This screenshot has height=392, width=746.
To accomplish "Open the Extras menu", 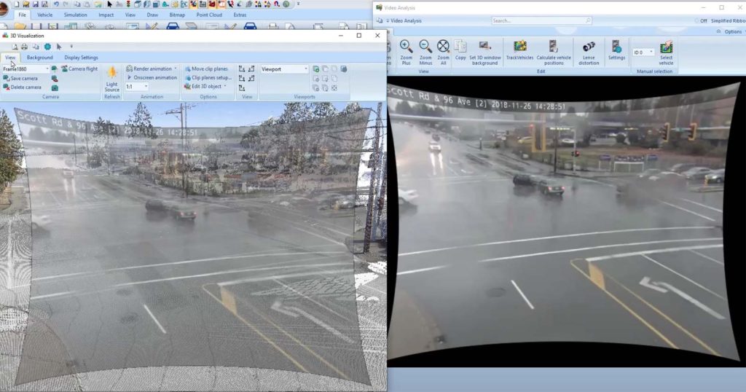I will click(x=240, y=15).
